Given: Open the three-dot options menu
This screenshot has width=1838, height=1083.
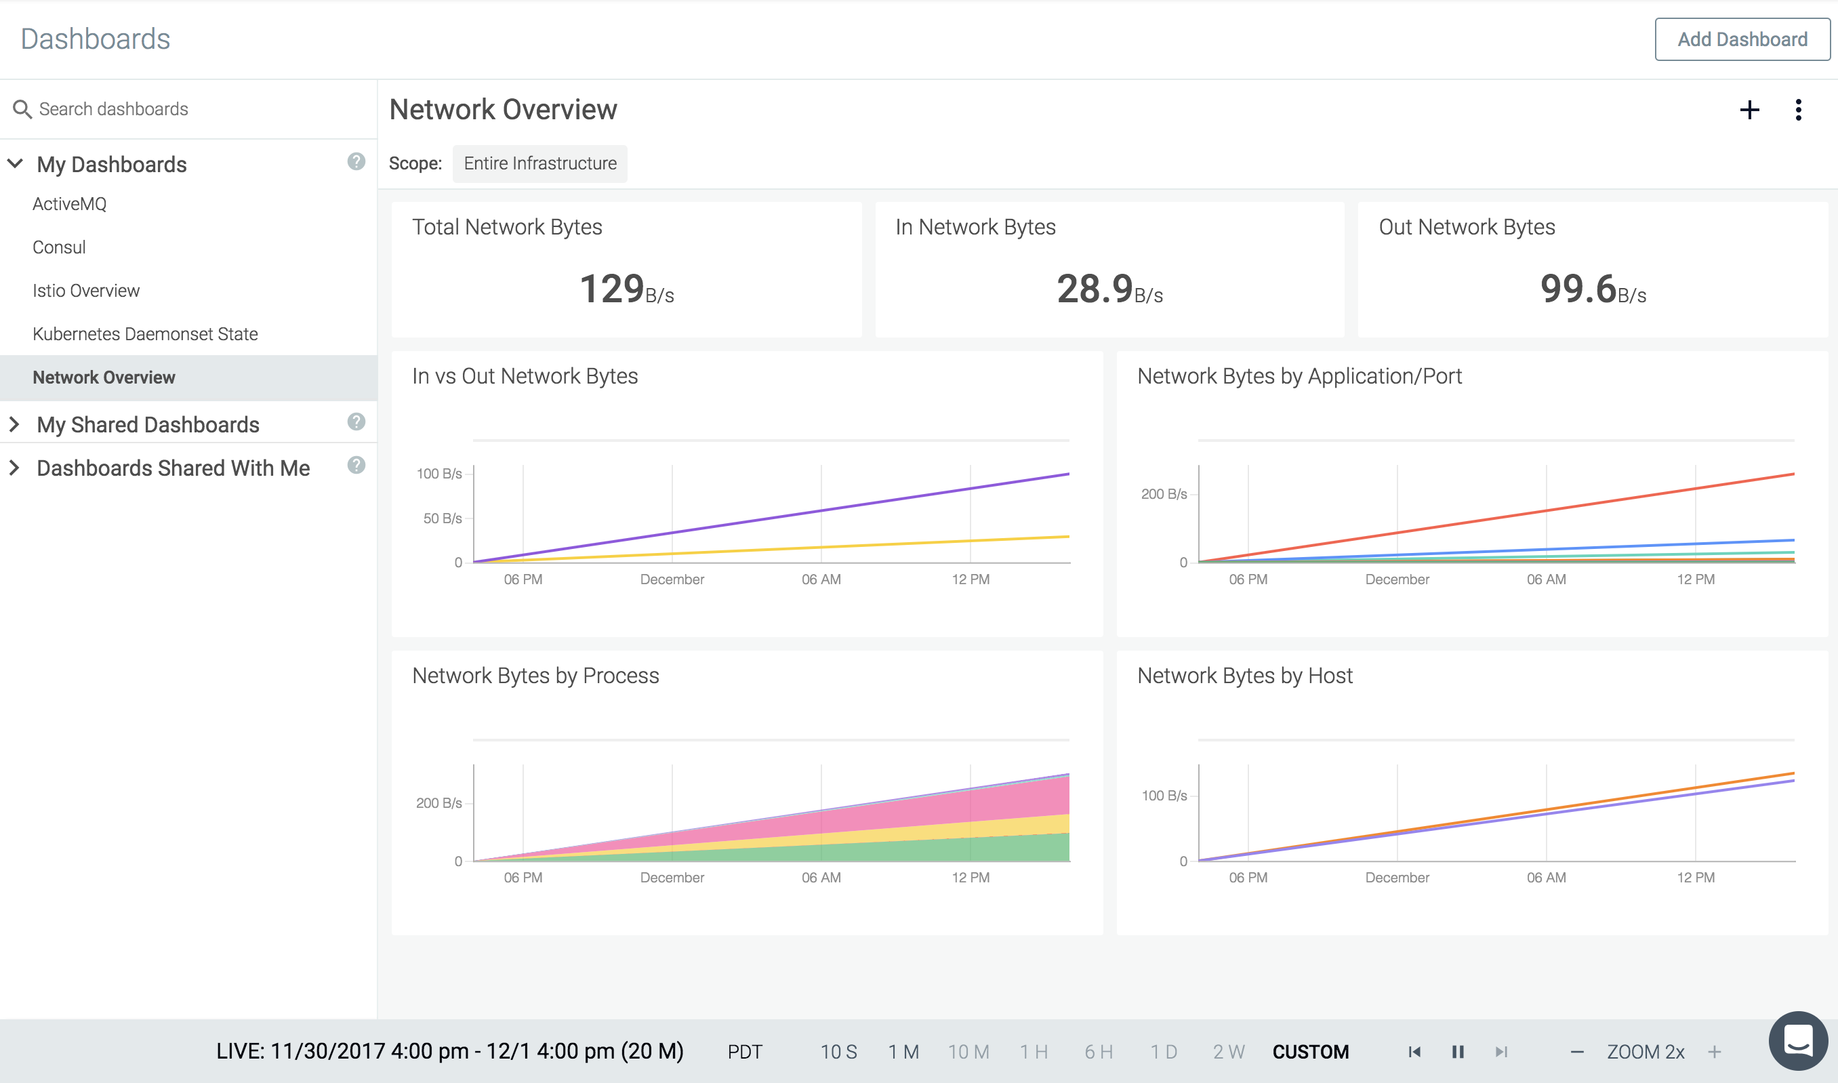Looking at the screenshot, I should [x=1798, y=110].
